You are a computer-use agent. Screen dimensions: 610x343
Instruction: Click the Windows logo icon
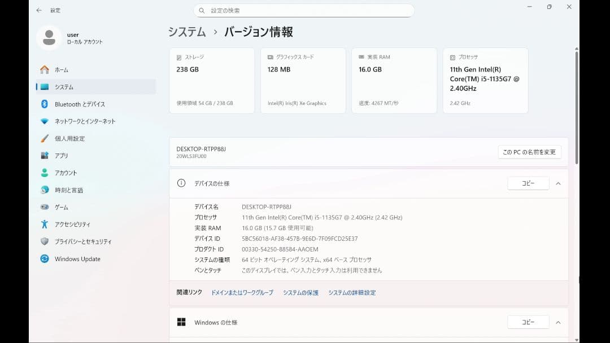(x=181, y=322)
